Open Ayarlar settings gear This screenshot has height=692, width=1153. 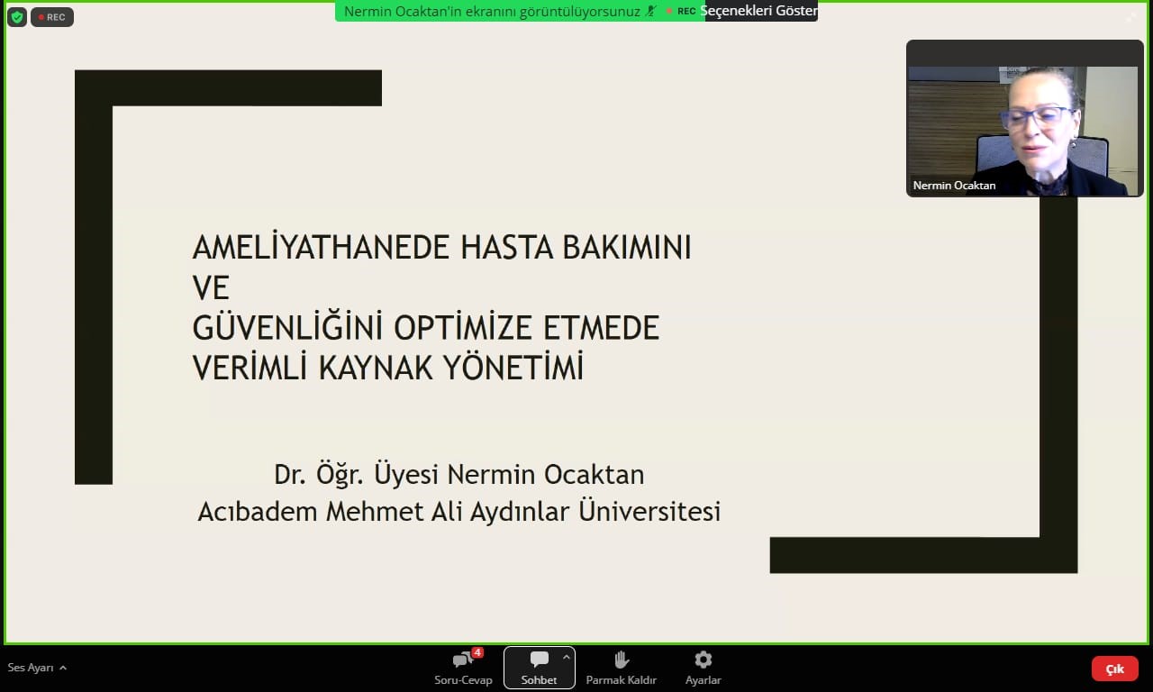703,668
